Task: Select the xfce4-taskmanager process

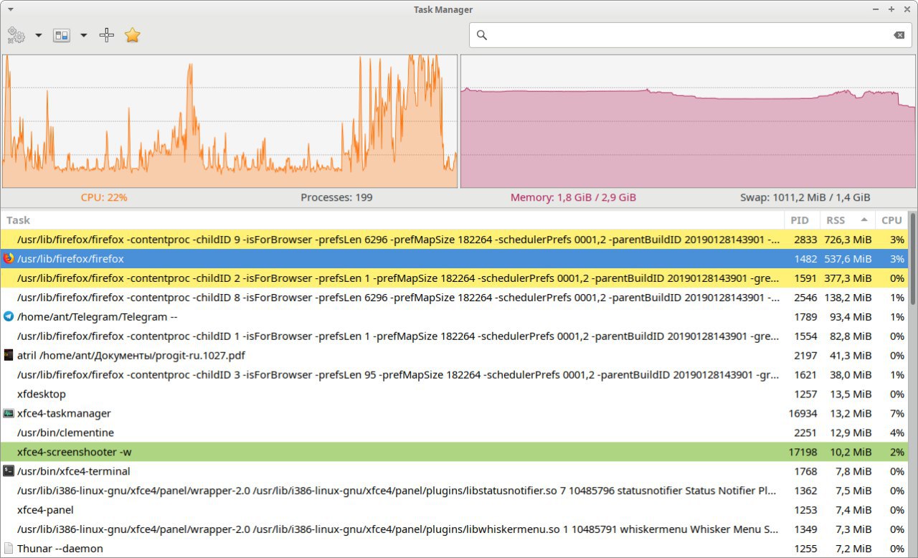Action: click(455, 414)
